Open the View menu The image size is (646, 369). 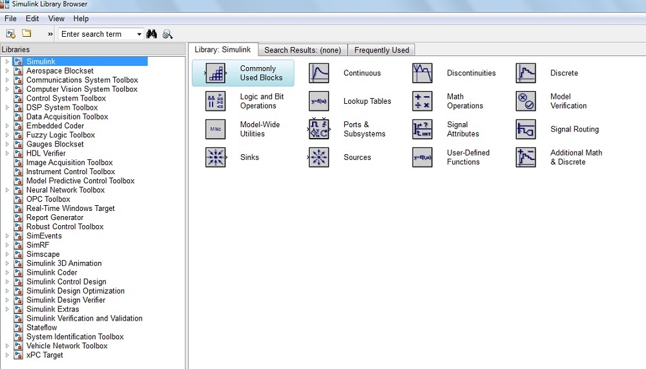(56, 19)
